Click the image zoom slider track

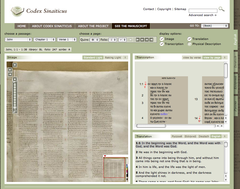[x=15, y=95]
